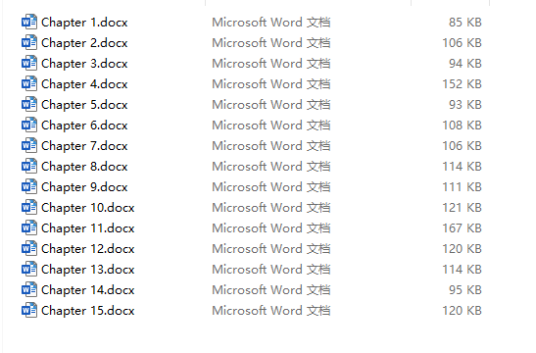Select the Word icon for Chapter 13.docx
Viewport: 536px width, 353px height.
[x=29, y=270]
